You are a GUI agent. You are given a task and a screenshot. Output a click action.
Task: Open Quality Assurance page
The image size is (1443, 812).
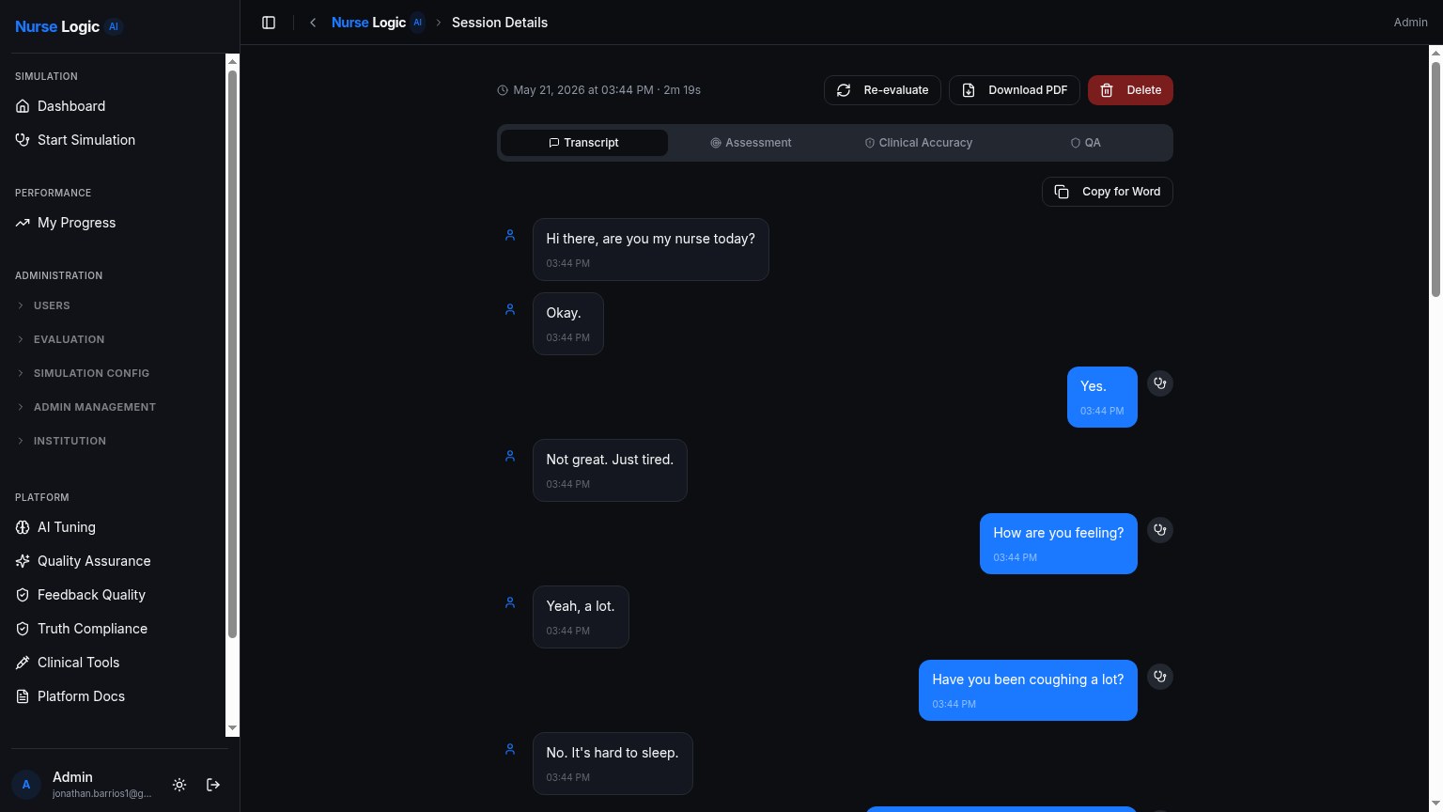tap(113, 561)
